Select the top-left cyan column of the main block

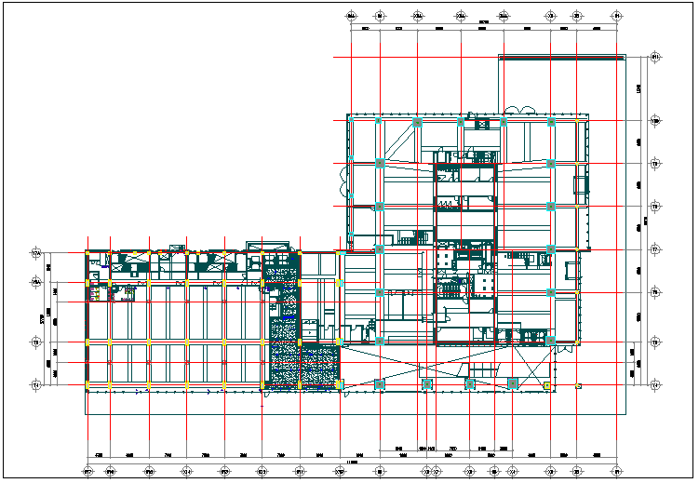coord(380,121)
